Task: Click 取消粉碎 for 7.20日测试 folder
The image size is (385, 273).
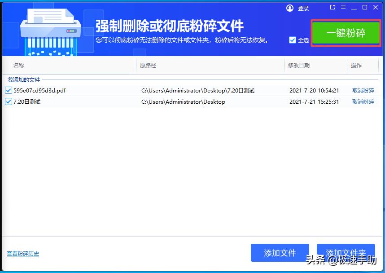Action: [x=363, y=102]
